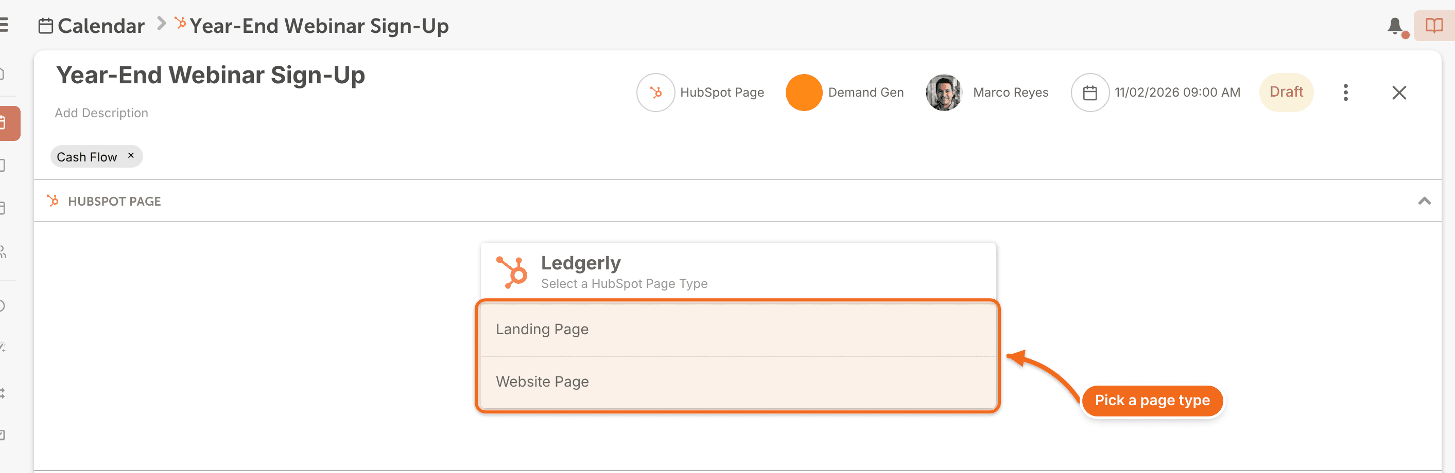1455x473 pixels.
Task: Click the Demand Gen orange color swatch
Action: [x=803, y=93]
